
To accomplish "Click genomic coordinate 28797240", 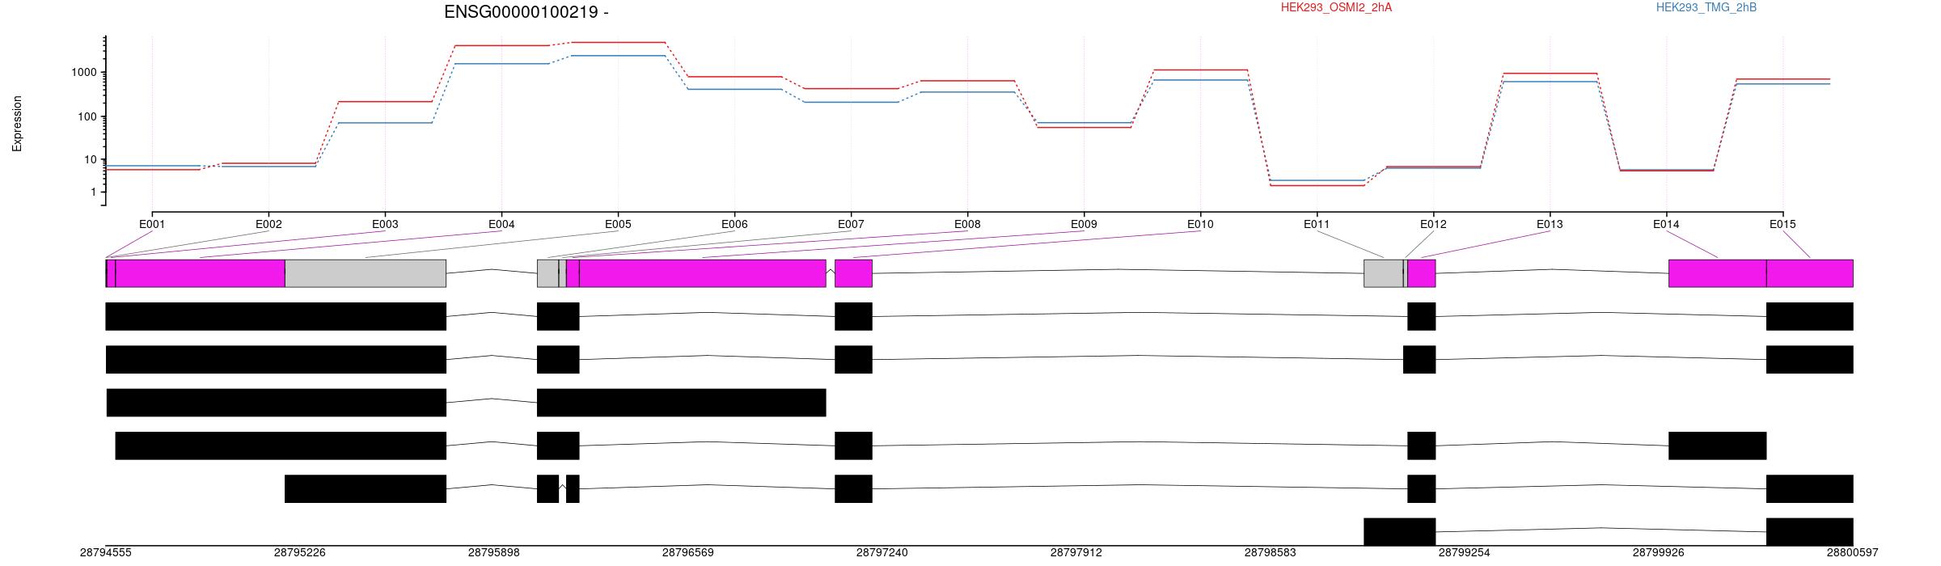I will [882, 553].
